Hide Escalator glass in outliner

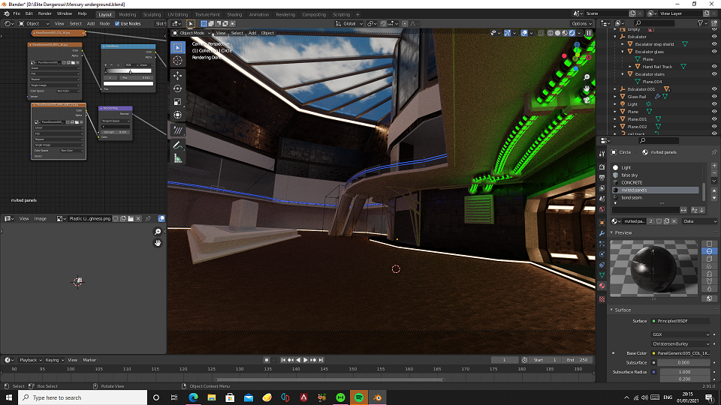click(714, 52)
